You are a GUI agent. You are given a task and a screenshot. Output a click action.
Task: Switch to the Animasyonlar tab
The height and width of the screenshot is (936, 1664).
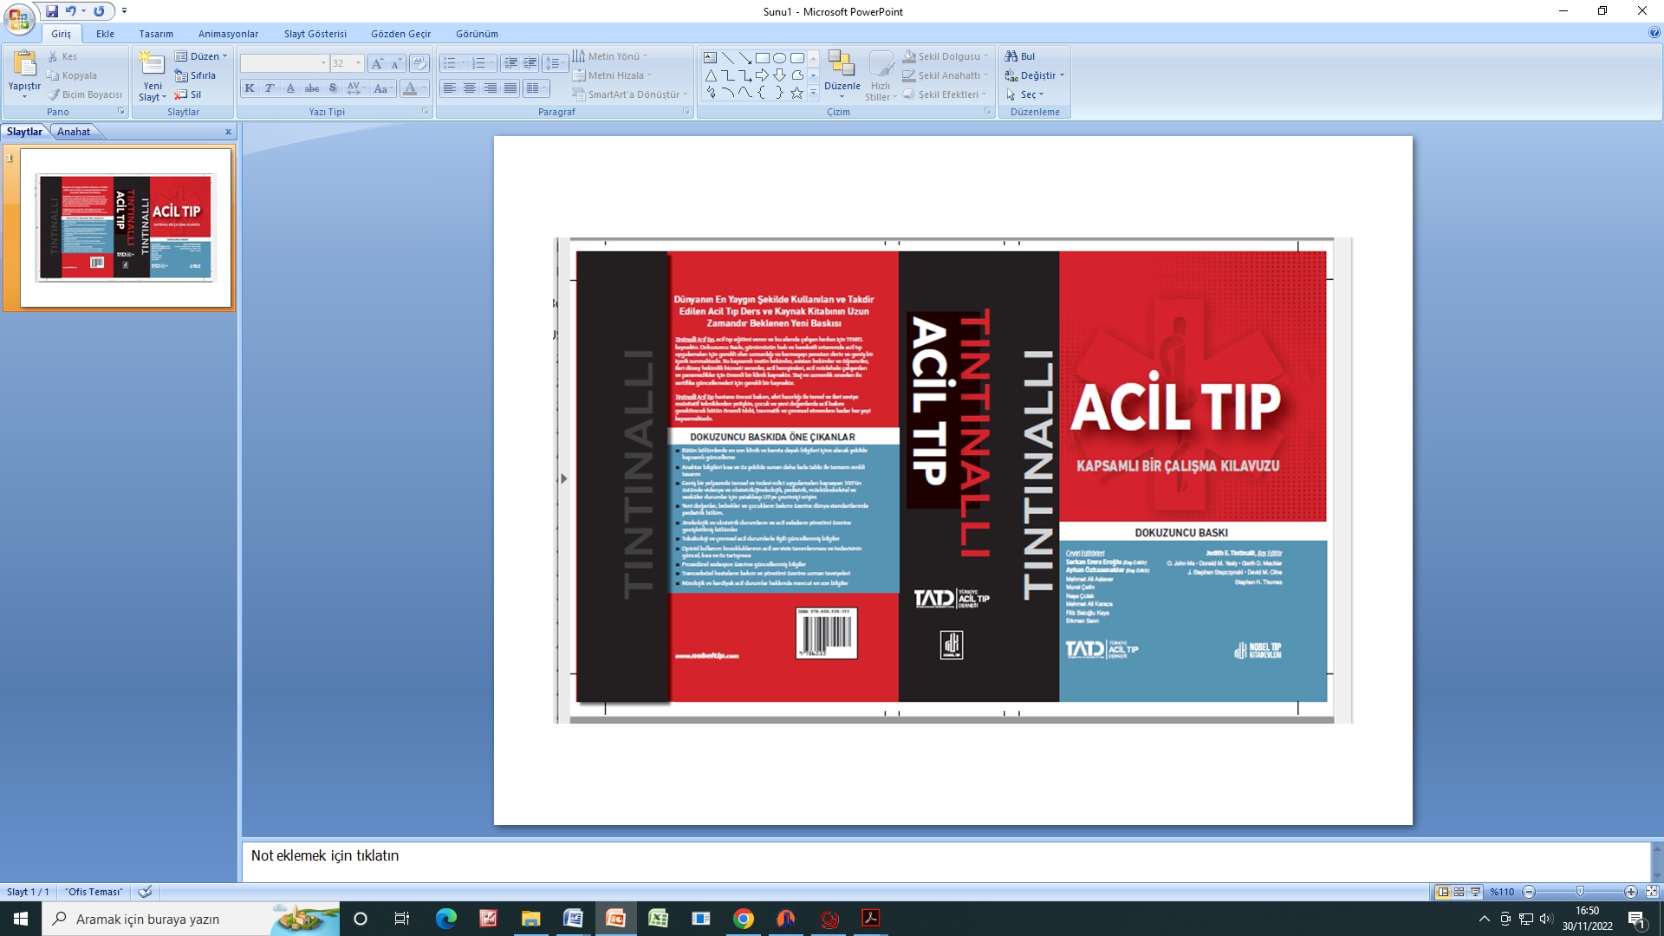tap(228, 34)
